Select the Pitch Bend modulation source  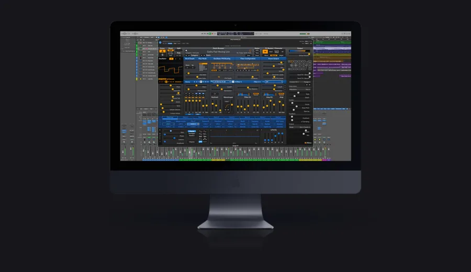218,121
